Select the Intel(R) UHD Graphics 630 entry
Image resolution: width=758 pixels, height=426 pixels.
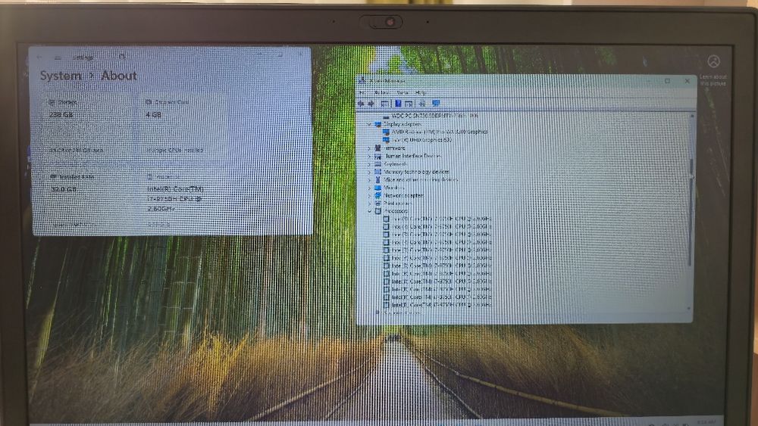(x=421, y=140)
